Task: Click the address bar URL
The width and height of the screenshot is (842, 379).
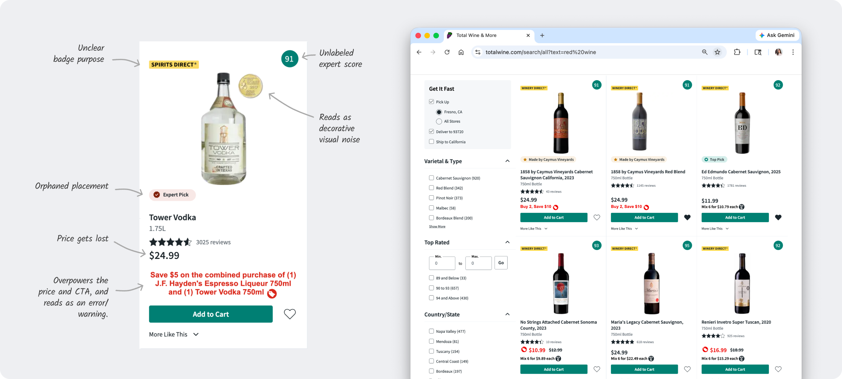Action: point(541,52)
